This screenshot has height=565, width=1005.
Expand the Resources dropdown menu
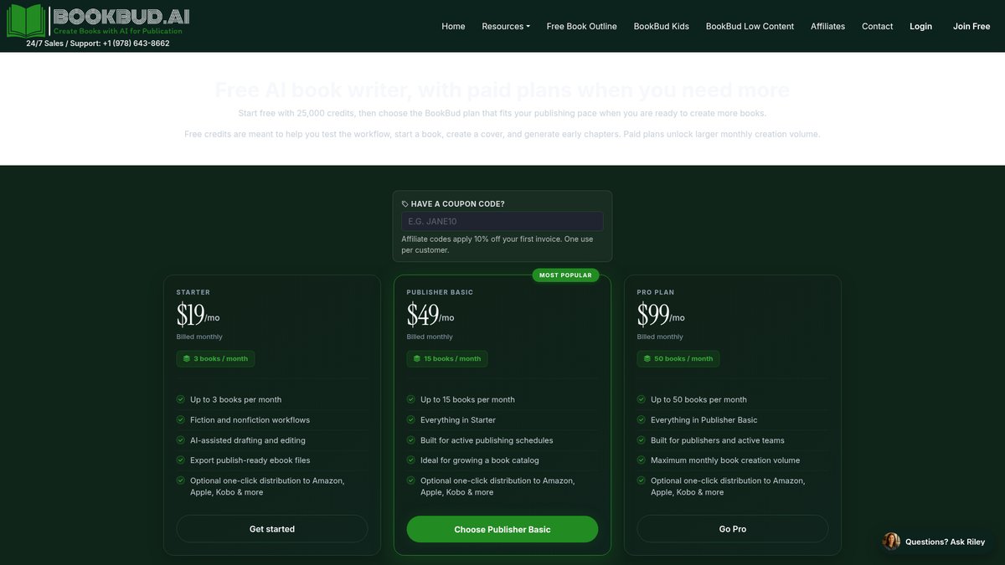[506, 26]
